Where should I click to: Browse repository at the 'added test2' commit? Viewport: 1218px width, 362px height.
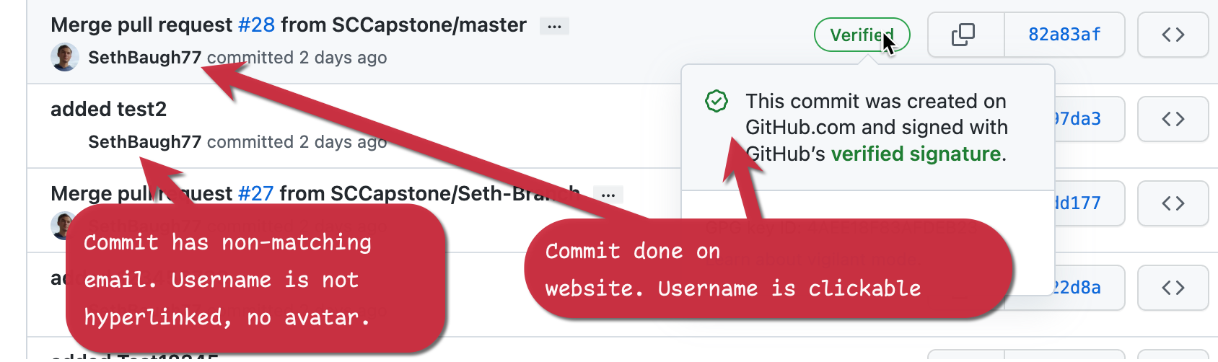pyautogui.click(x=1173, y=119)
